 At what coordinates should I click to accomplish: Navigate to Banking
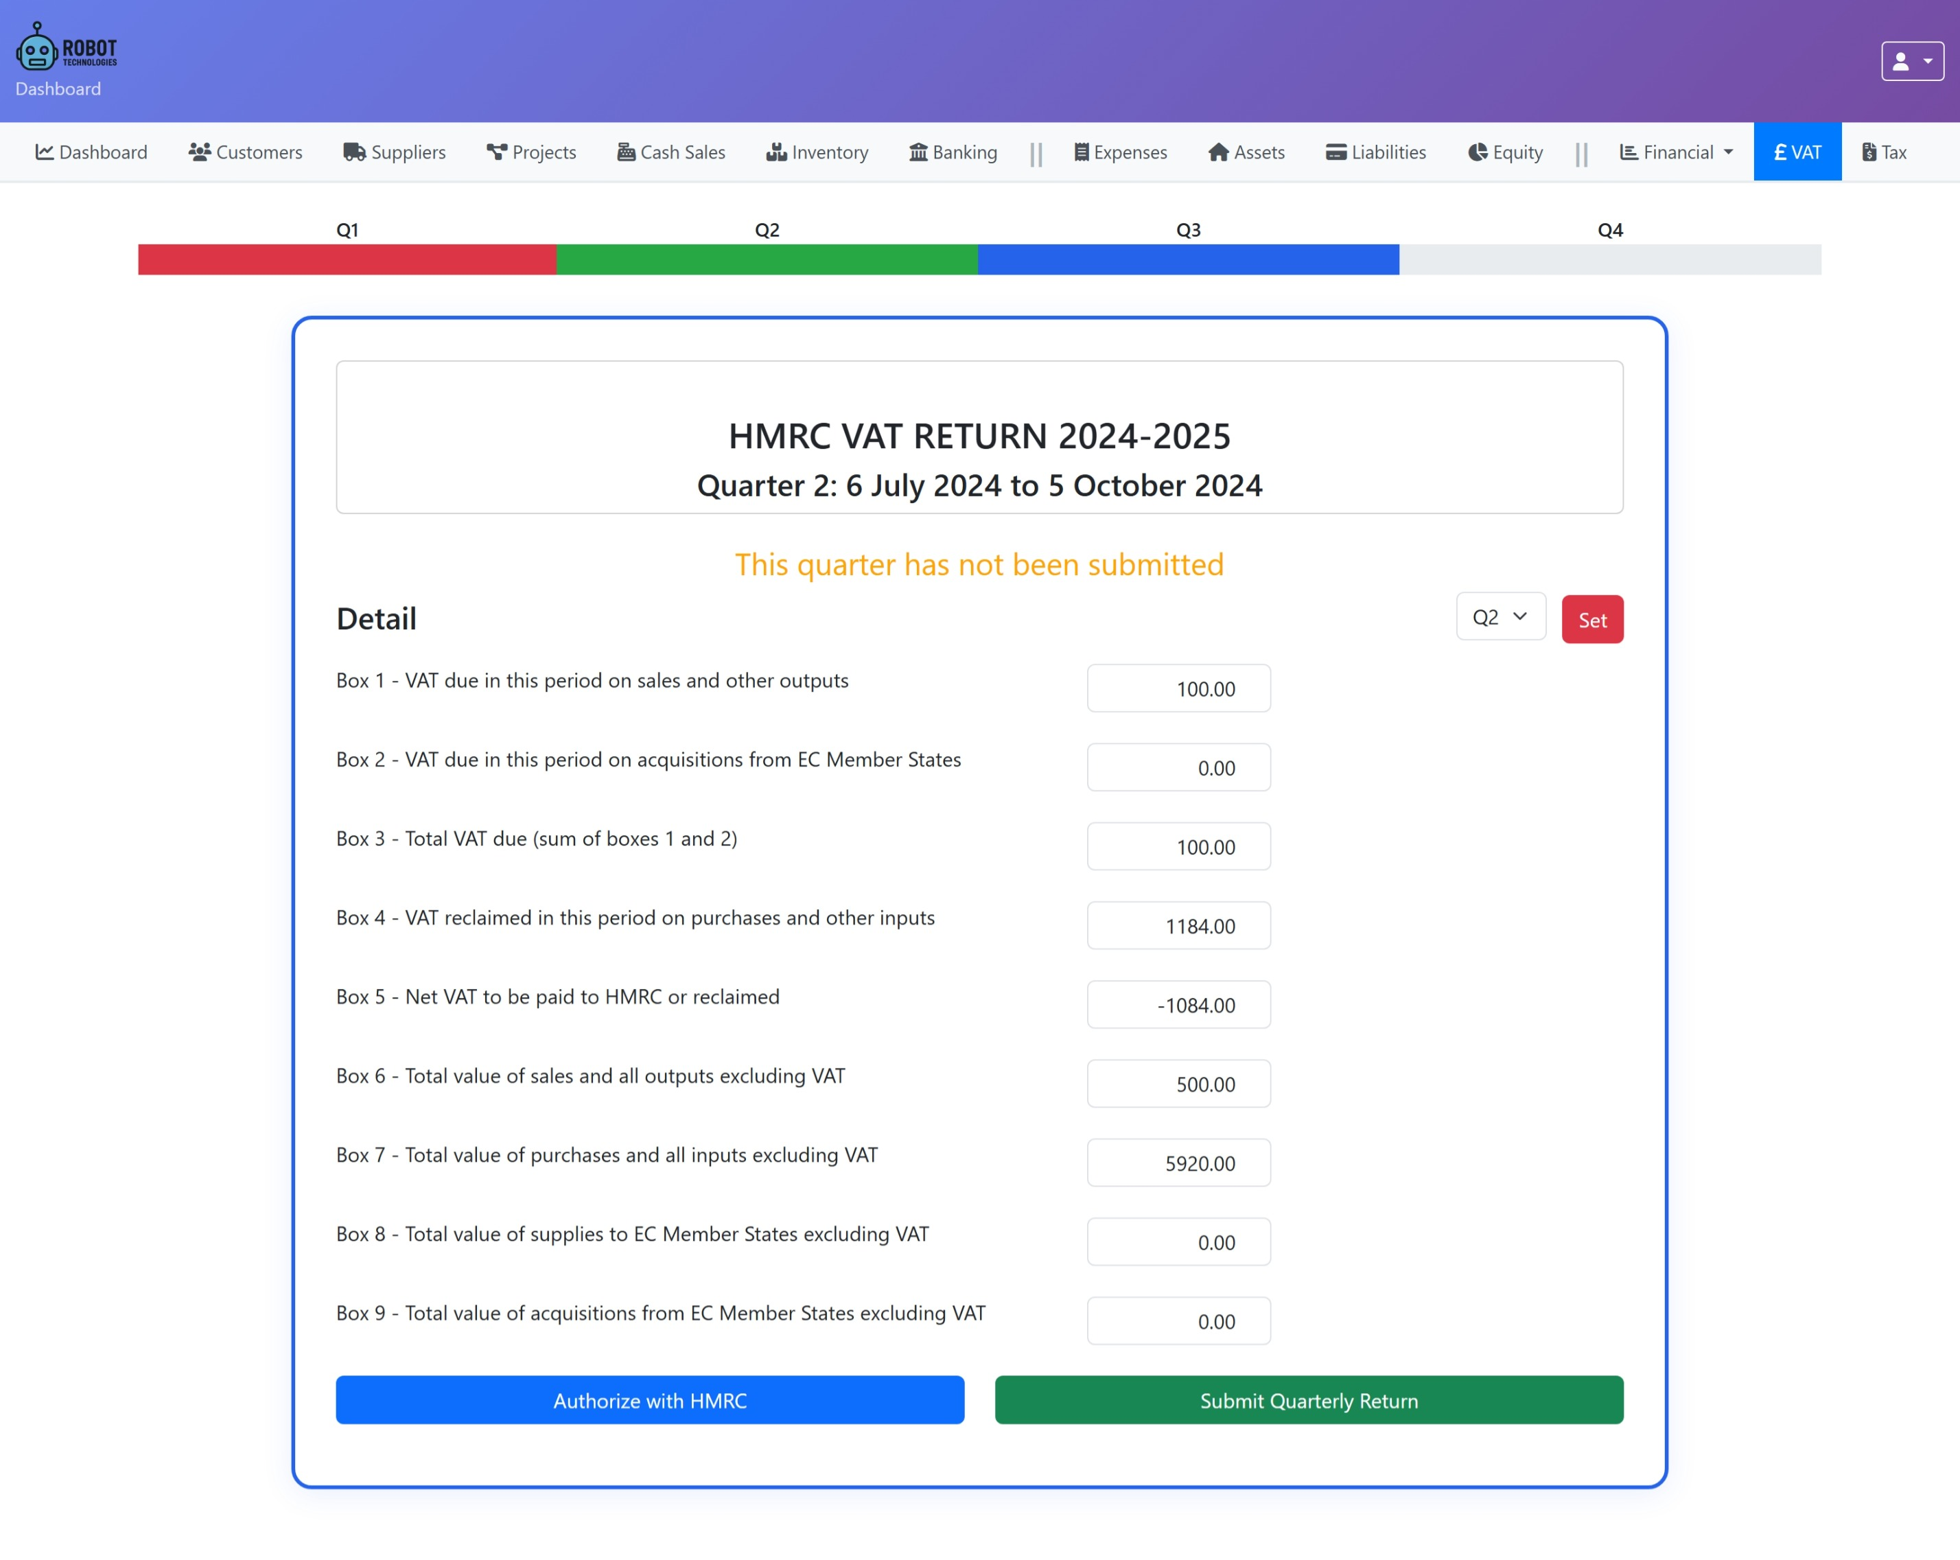click(x=954, y=152)
